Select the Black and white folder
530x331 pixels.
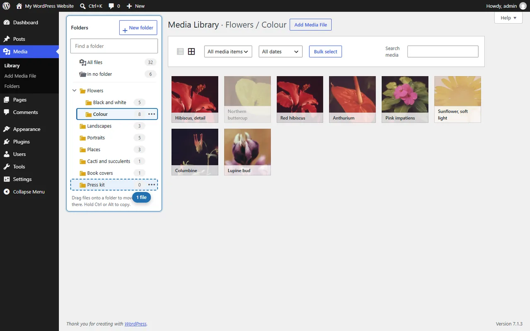117,103
